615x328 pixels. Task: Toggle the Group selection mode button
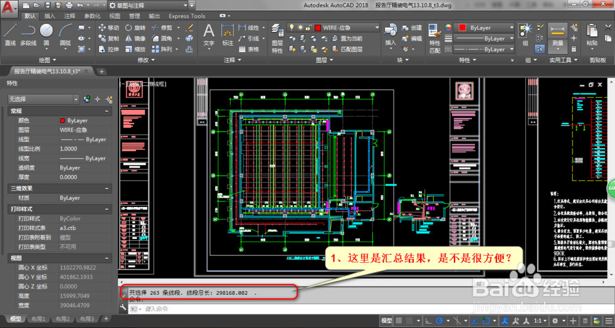pyautogui.click(x=539, y=49)
